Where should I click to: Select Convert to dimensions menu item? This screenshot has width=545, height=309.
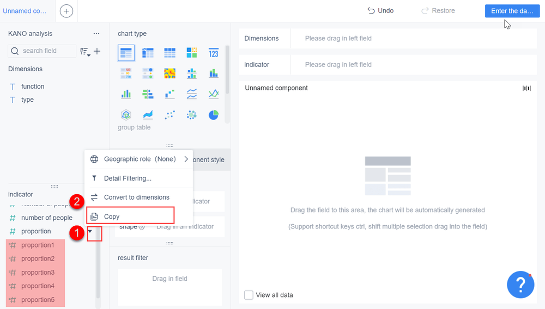coord(136,197)
